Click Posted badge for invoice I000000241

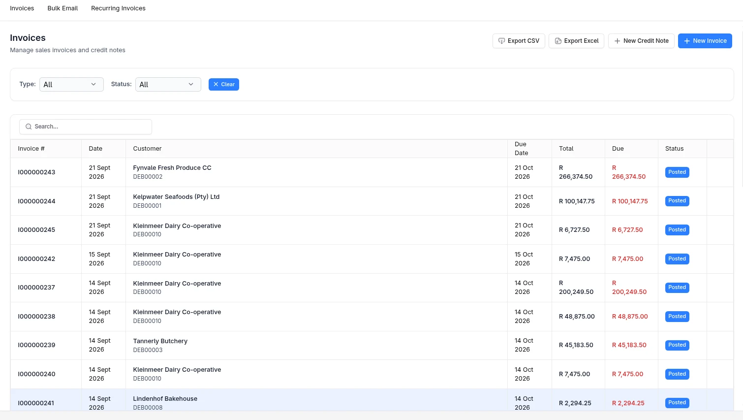point(677,403)
